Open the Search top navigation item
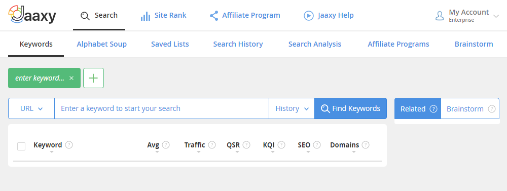 pos(99,16)
